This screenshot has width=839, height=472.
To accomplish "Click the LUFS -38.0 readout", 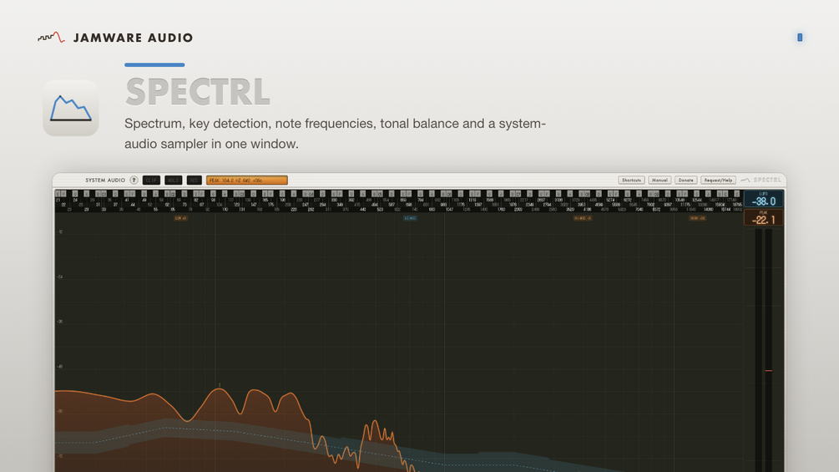I will tap(764, 199).
